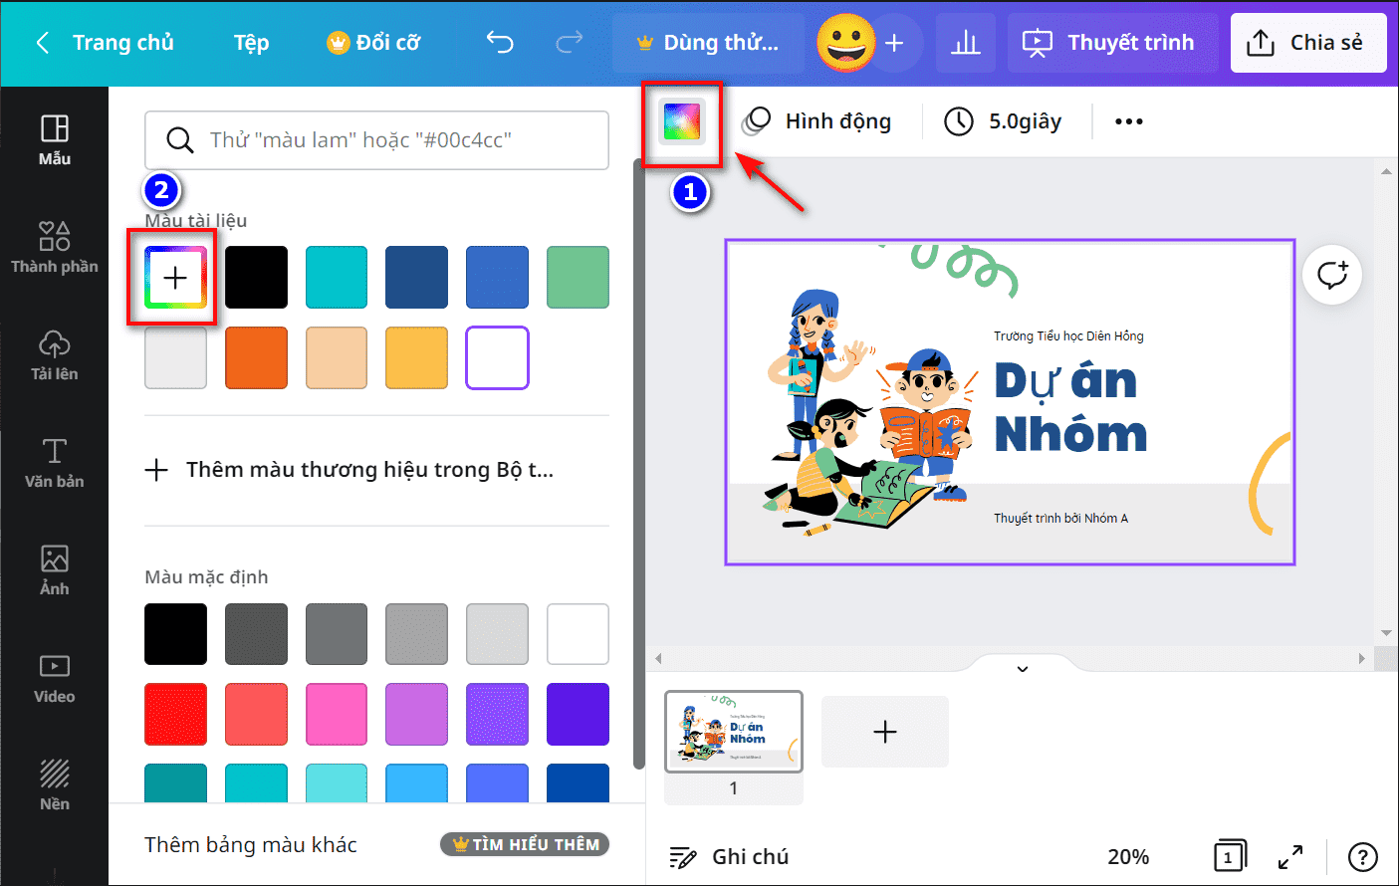
Task: Click the Chia sẻ share button
Action: [1308, 43]
